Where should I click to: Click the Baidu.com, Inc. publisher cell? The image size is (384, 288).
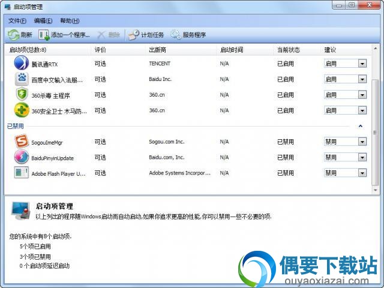(167, 157)
